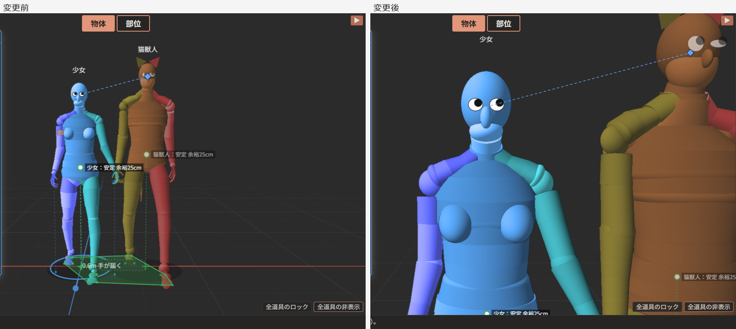Click the 0.6m 手が届く floor label
Screen dimensions: 736x329
[x=102, y=266]
